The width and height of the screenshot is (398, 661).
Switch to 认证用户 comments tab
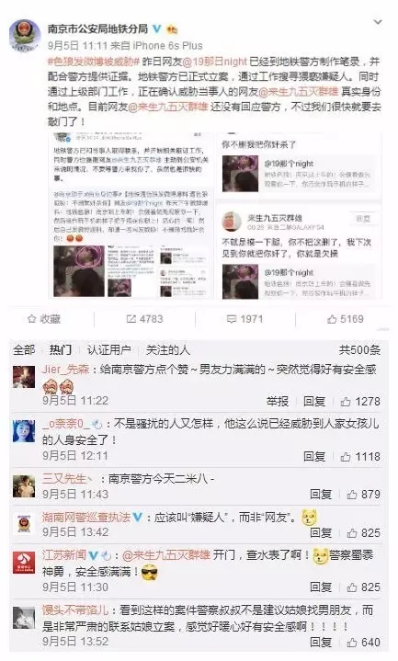coord(108,350)
